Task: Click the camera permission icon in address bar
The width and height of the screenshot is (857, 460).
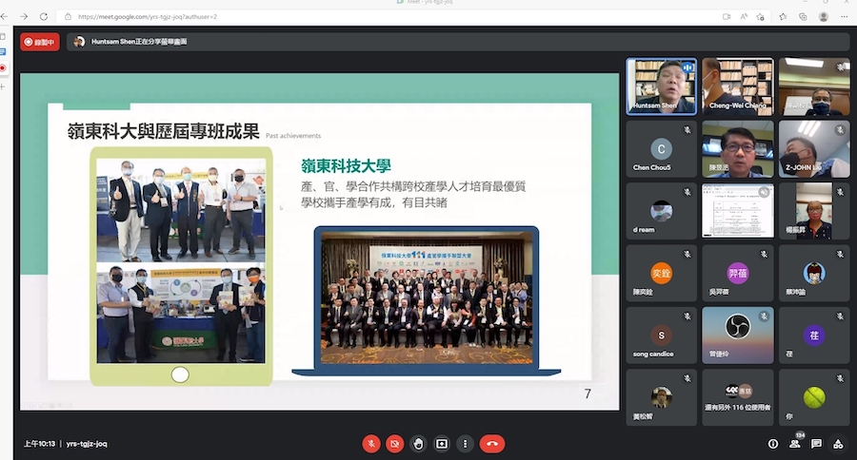Action: pos(727,17)
